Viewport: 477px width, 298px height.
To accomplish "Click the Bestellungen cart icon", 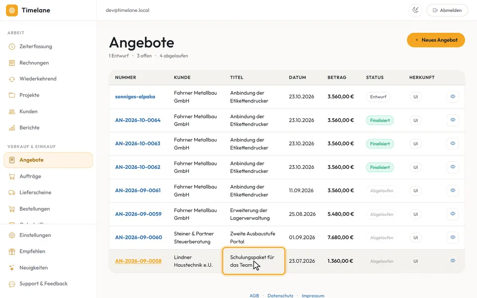I will tap(12, 209).
